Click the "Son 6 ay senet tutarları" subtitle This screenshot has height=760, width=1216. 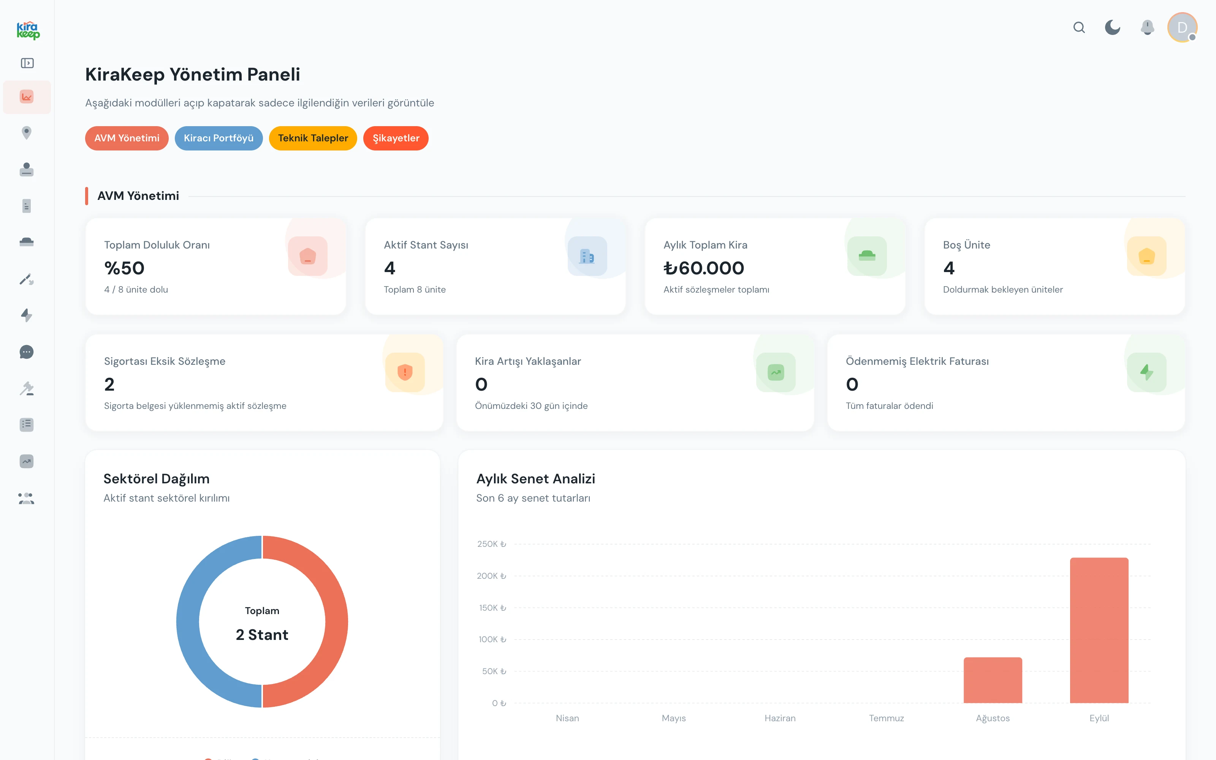pos(533,498)
